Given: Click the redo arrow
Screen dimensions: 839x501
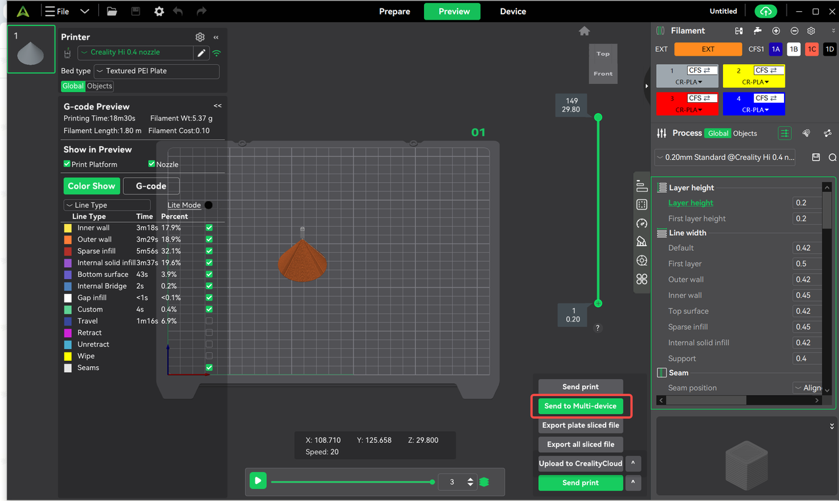Looking at the screenshot, I should (202, 11).
